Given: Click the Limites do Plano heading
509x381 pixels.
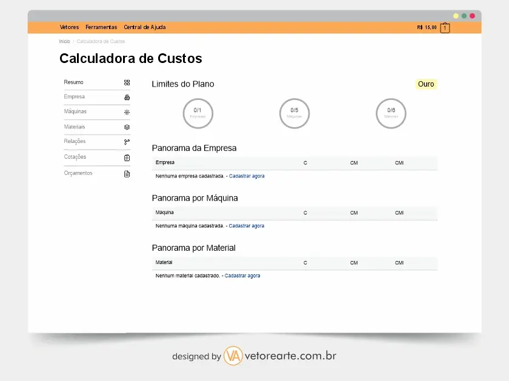Looking at the screenshot, I should [183, 84].
